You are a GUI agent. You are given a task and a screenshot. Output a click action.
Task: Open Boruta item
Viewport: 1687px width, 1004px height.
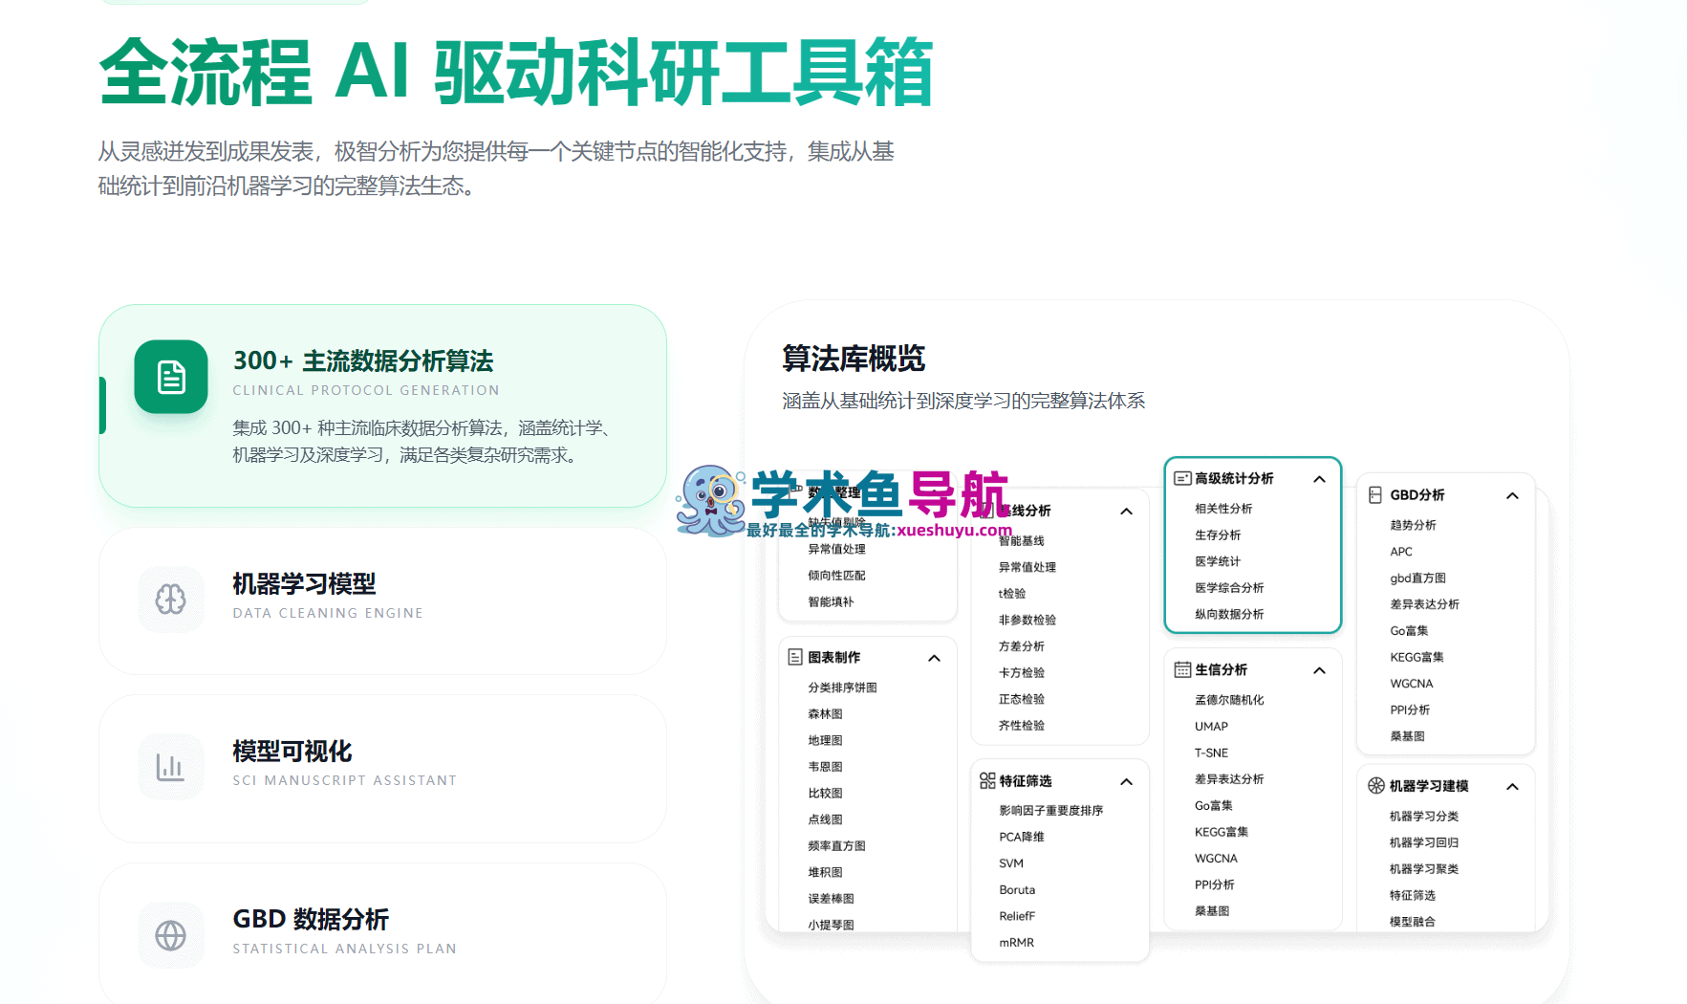tap(1017, 889)
